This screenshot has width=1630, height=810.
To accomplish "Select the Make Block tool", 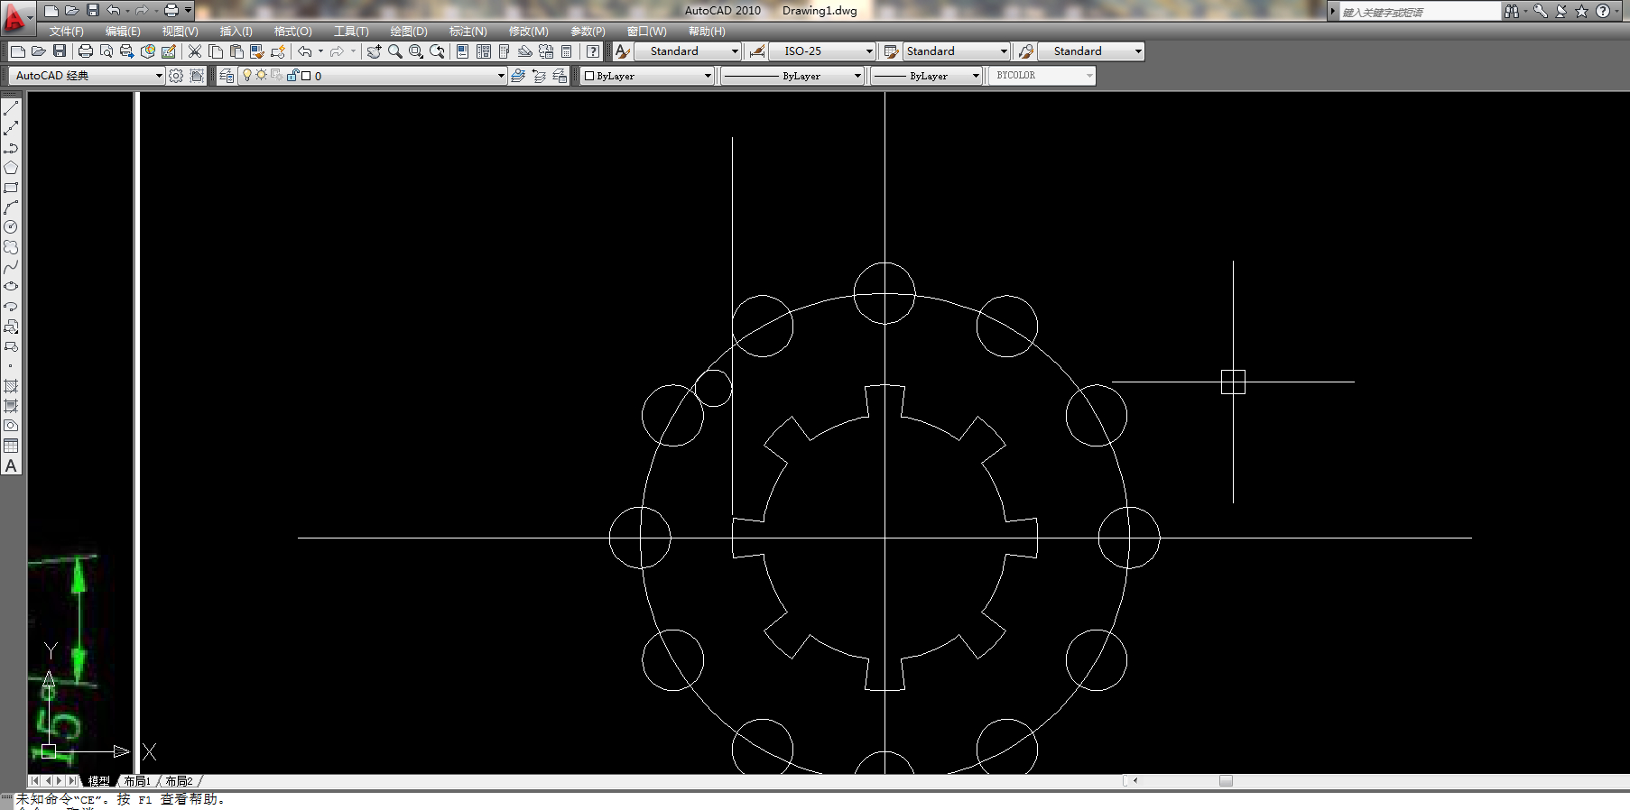I will click(x=11, y=346).
